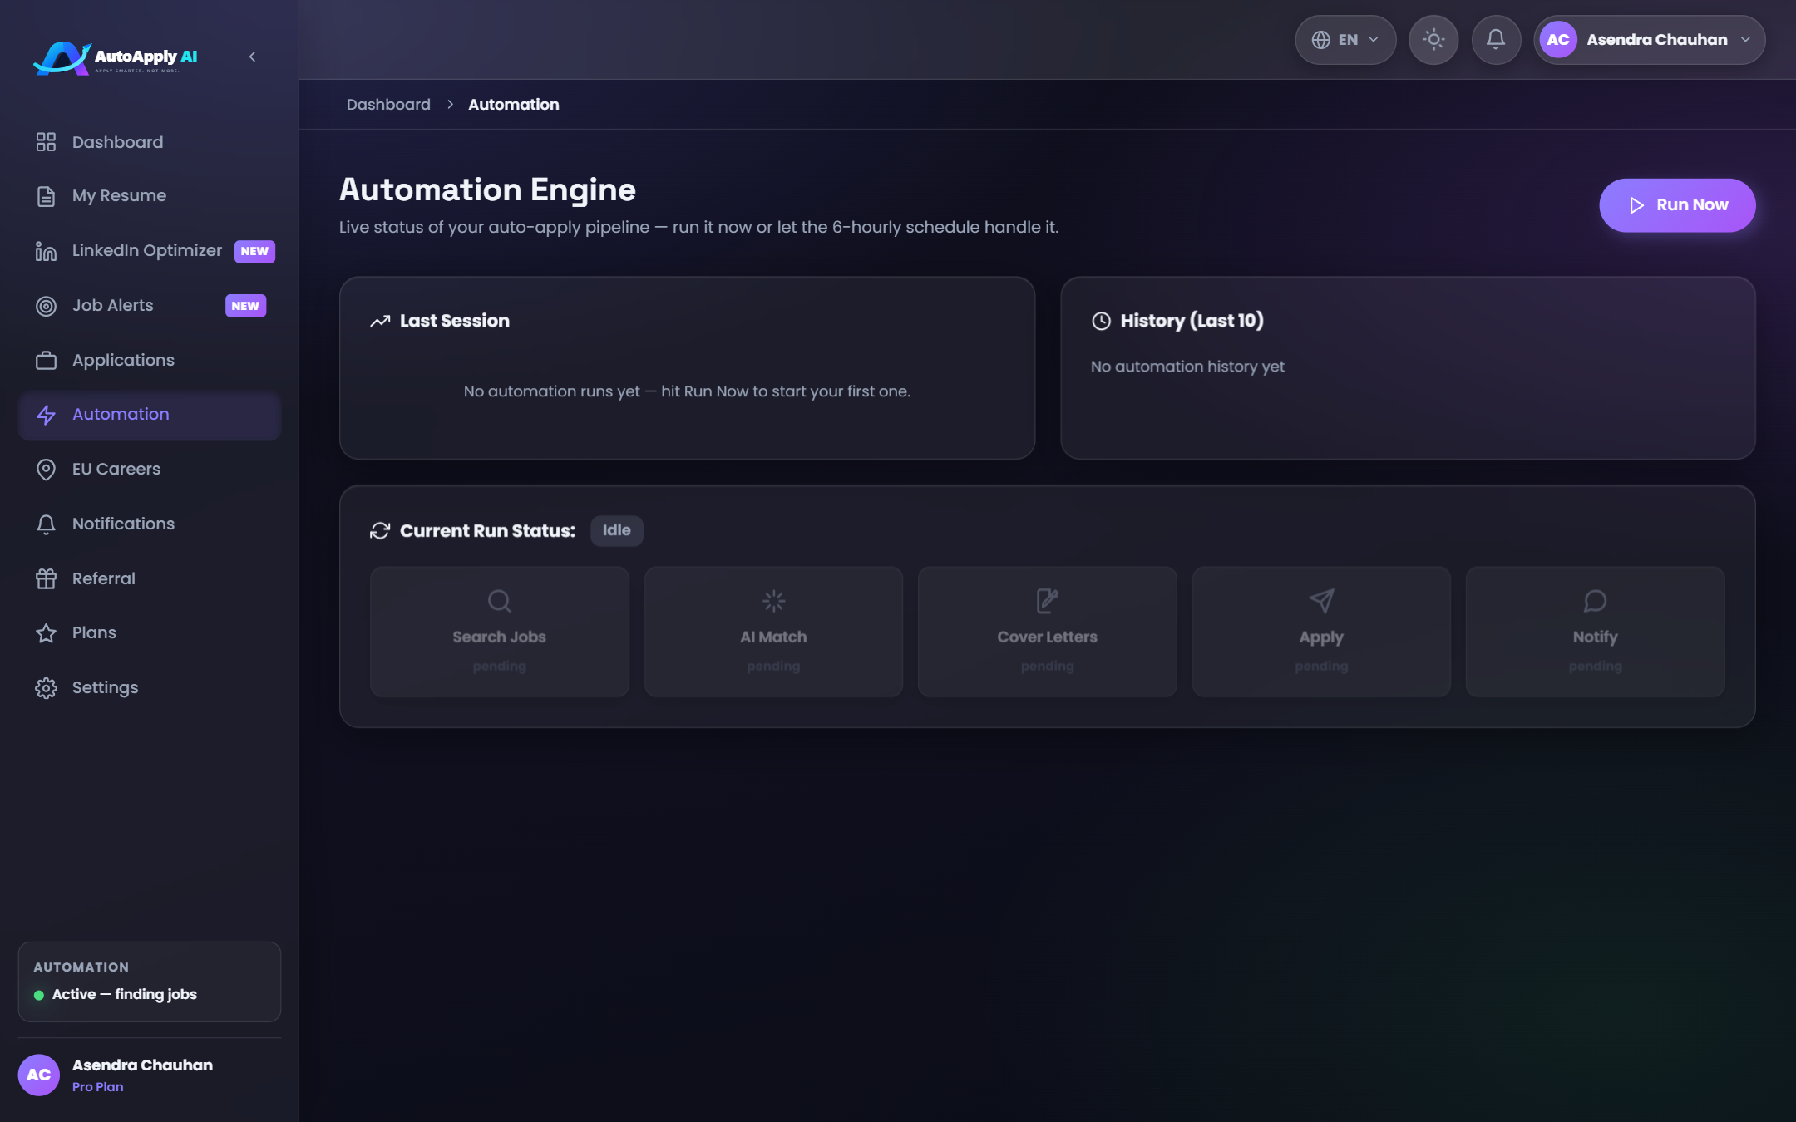The width and height of the screenshot is (1796, 1122).
Task: Open Job Alerts in the sidebar
Action: click(150, 306)
